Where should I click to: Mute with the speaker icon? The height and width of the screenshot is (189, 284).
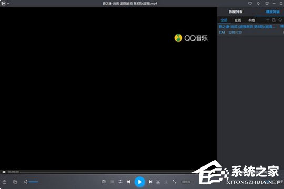point(26,182)
